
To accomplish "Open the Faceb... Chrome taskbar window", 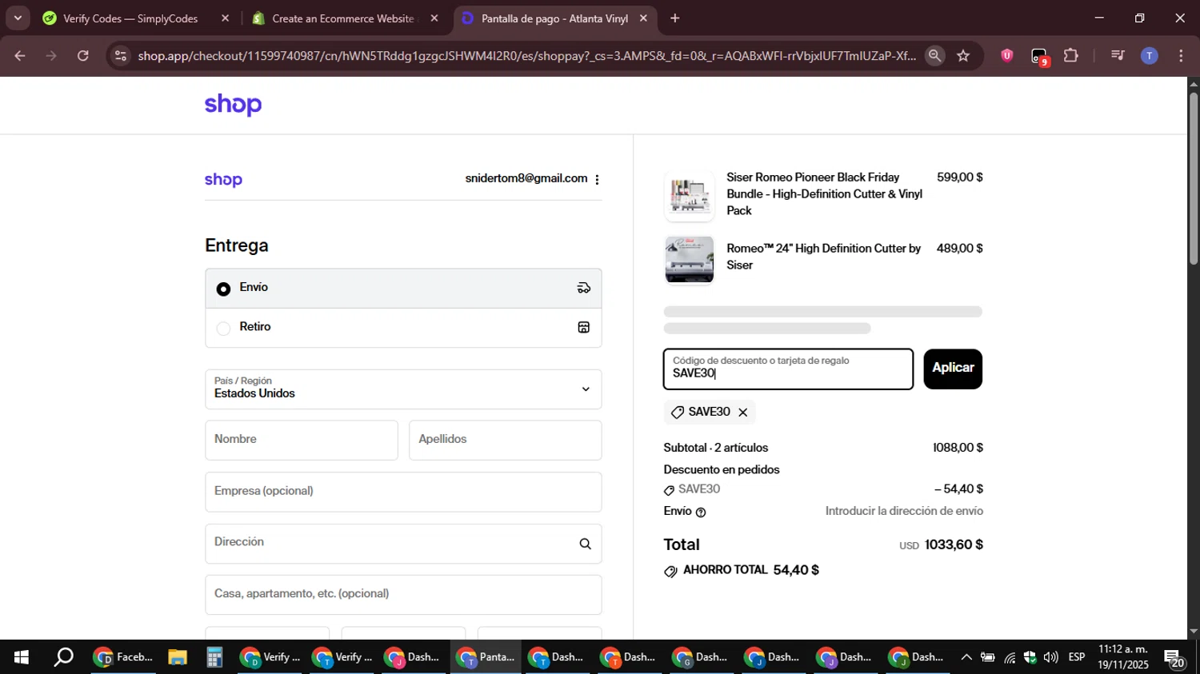I will [124, 657].
